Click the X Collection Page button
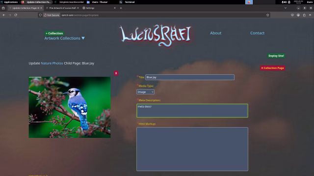 (x=272, y=68)
